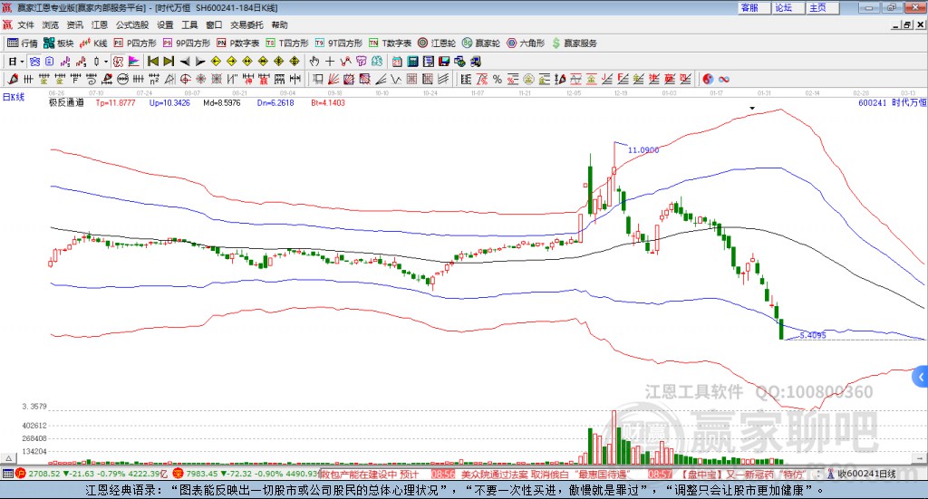The width and height of the screenshot is (928, 499).
Task: Click the colorful flag icon
Action: click(x=134, y=62)
